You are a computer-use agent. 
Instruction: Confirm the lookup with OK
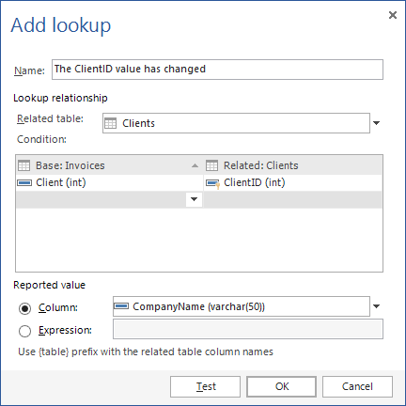[x=281, y=386]
